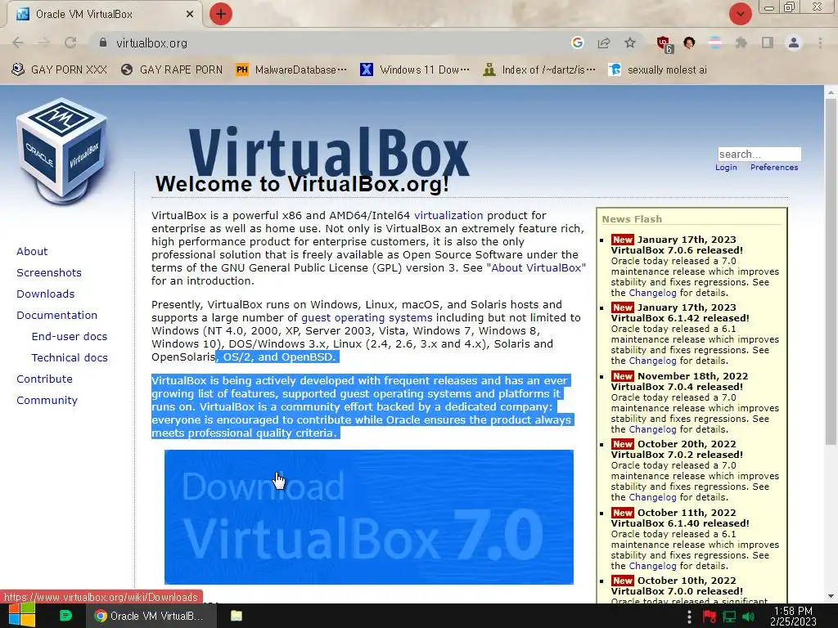Click the "Welcome to VirtualBox.org!" heading
Screen dimensions: 838x628
pos(302,184)
